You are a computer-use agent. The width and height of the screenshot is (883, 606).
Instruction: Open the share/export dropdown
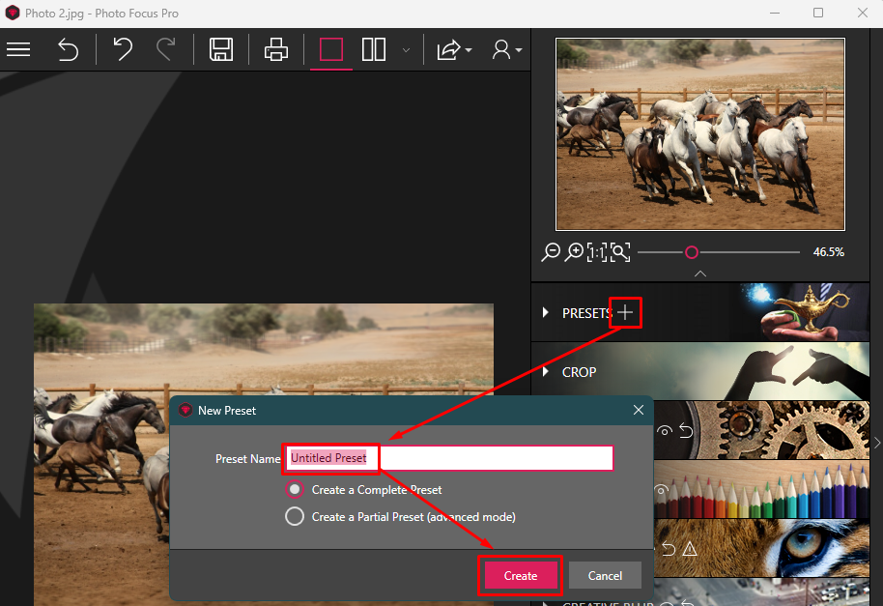[454, 49]
